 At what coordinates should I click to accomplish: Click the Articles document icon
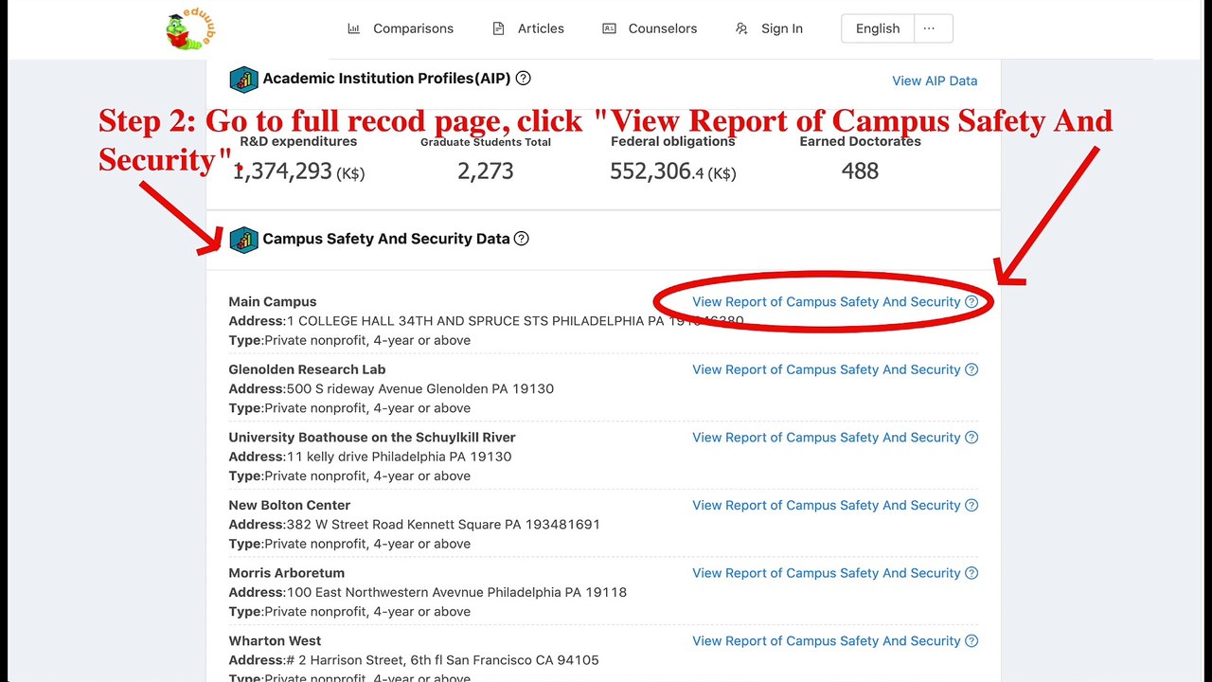pos(499,28)
